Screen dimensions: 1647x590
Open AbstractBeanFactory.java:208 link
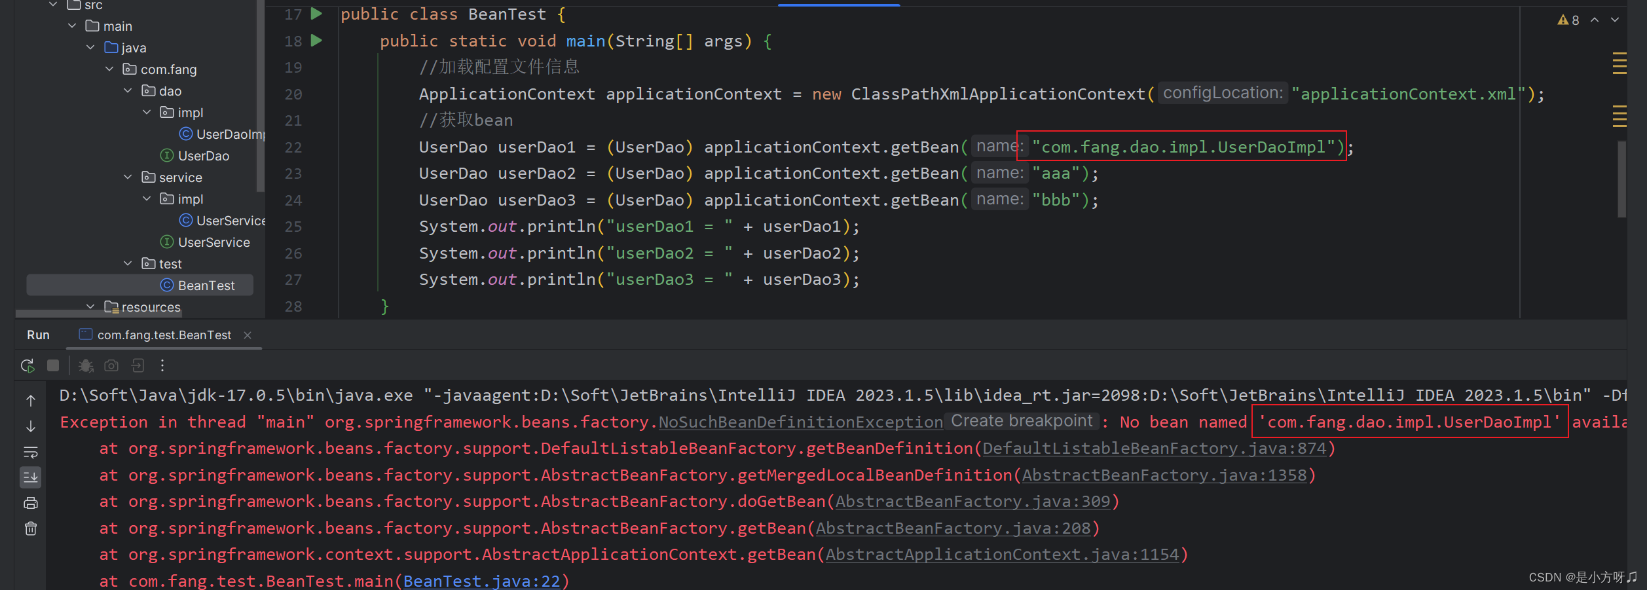953,528
